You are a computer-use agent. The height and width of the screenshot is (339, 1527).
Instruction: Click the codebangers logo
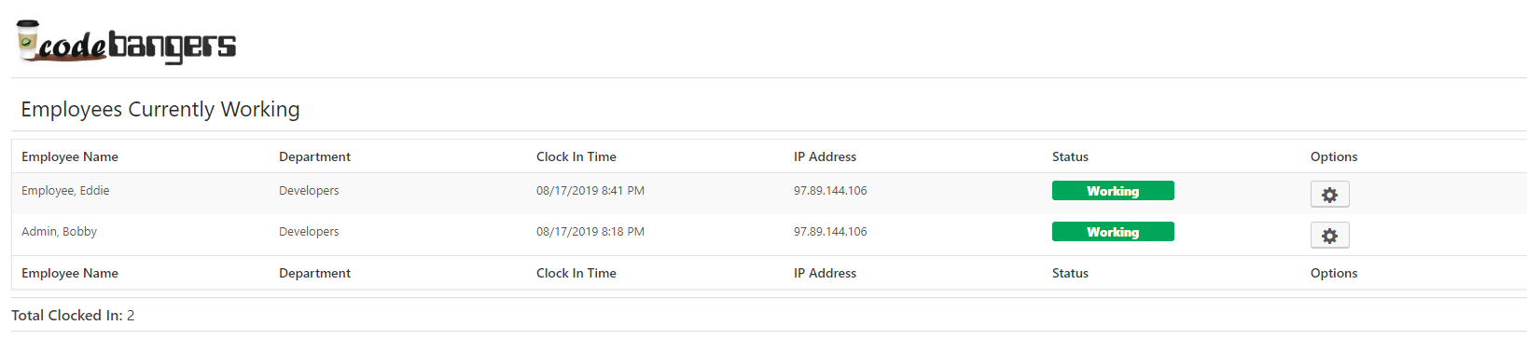(x=126, y=42)
